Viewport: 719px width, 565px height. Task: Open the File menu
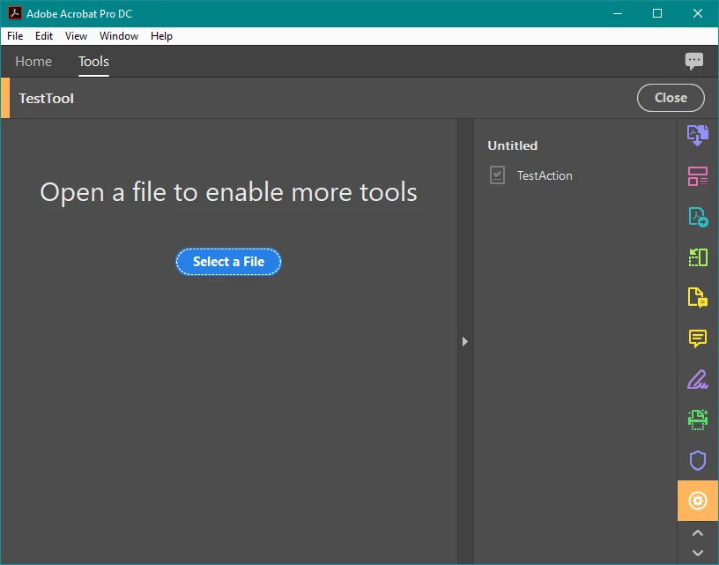[x=15, y=36]
